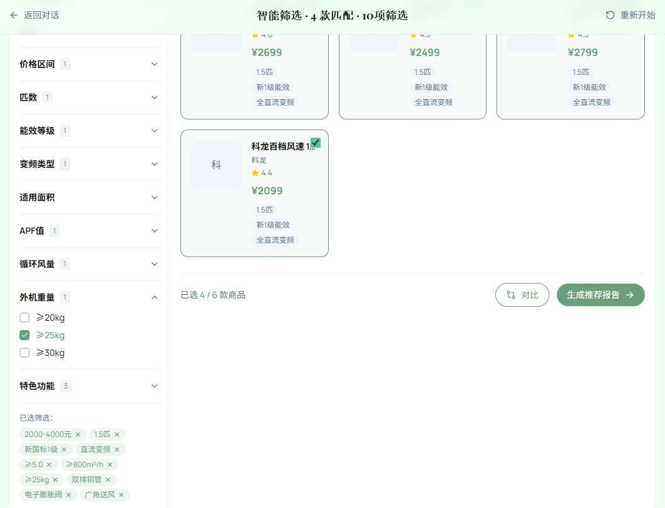Expand the 适用面积 filter section
The image size is (665, 508).
click(x=89, y=197)
